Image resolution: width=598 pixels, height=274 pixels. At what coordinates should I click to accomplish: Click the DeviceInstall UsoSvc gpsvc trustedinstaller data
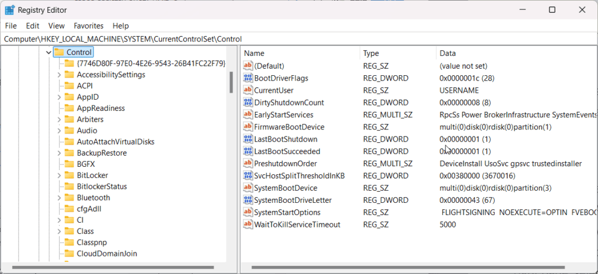[510, 163]
